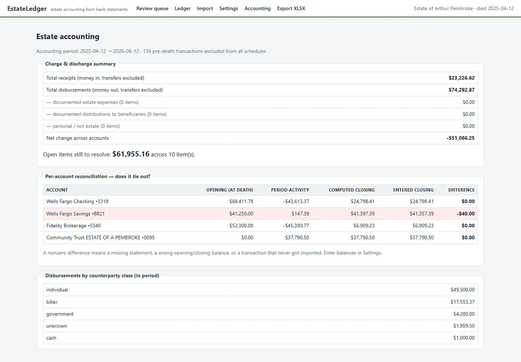
Task: Select the Net change value -$51,066.25
Action: click(x=461, y=138)
